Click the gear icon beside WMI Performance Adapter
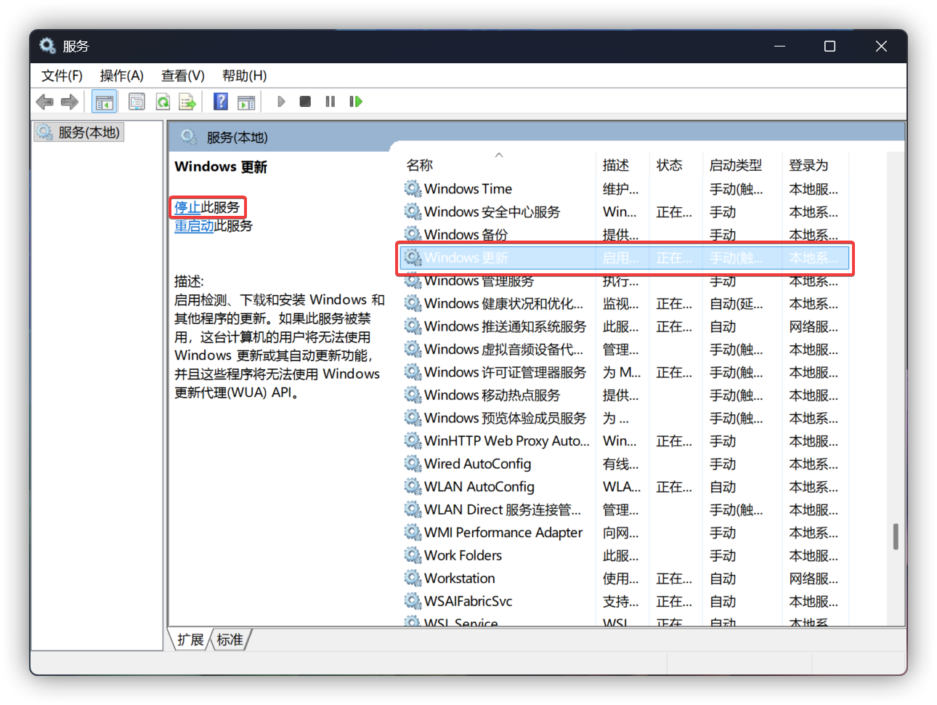Viewport: 937px width, 705px height. pos(413,532)
